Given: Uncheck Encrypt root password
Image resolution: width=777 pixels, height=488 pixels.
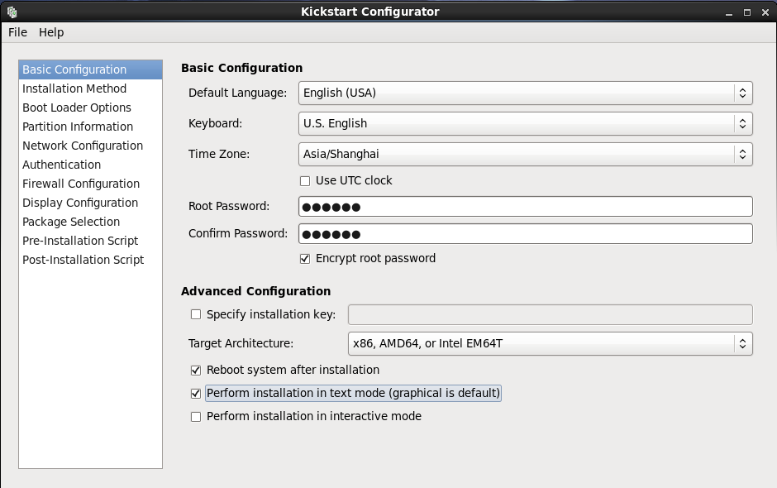Looking at the screenshot, I should point(305,258).
